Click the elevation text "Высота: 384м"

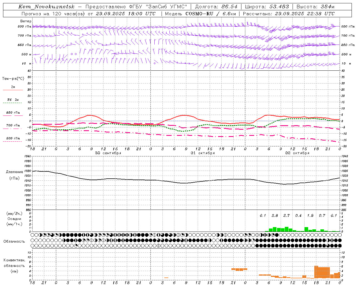pyautogui.click(x=315, y=7)
